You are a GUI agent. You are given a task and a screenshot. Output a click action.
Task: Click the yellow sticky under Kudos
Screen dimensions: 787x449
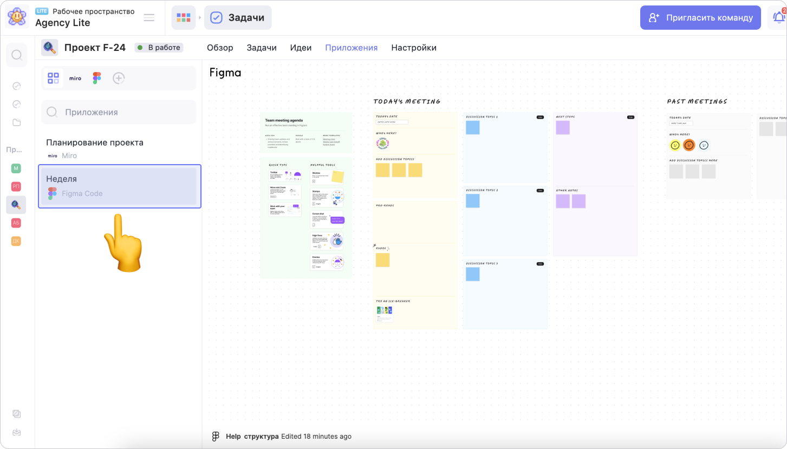click(382, 260)
